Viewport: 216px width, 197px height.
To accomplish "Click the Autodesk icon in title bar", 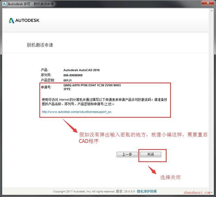I will pos(4,4).
